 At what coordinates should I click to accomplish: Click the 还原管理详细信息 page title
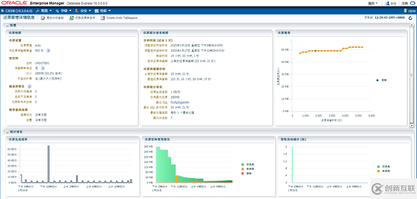click(x=19, y=17)
